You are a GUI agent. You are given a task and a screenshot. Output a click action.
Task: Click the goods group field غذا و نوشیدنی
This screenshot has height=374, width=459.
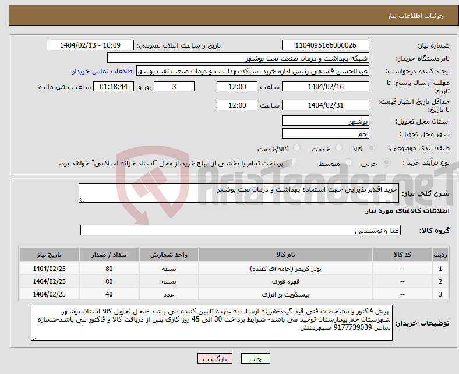point(241,230)
